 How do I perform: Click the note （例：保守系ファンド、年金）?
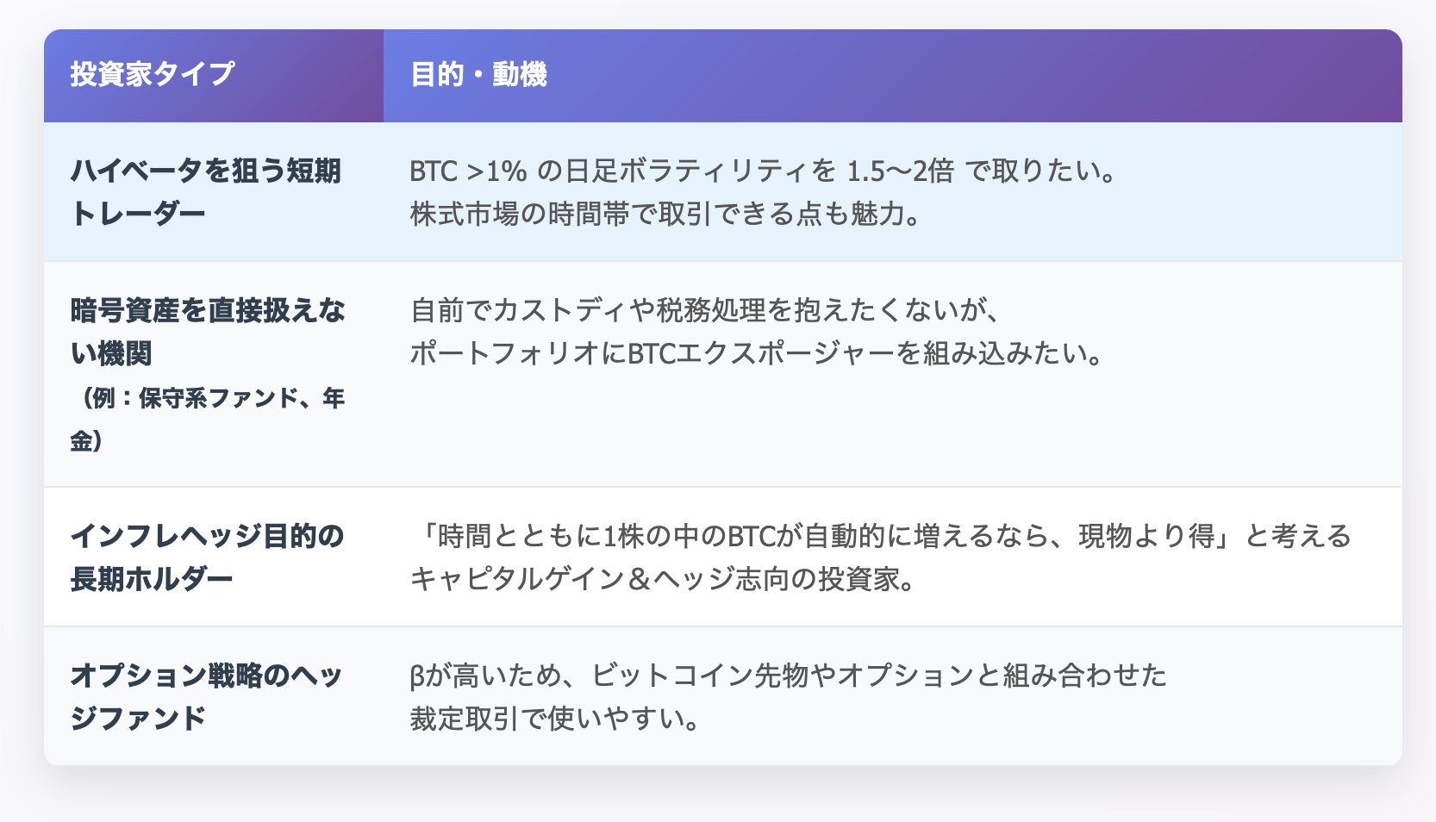point(208,420)
